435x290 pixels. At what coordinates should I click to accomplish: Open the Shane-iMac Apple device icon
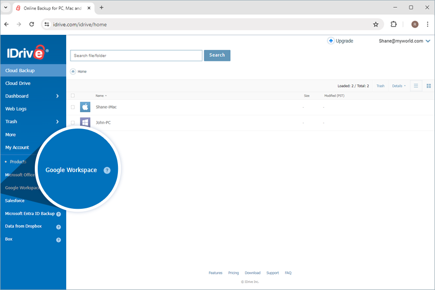[85, 107]
